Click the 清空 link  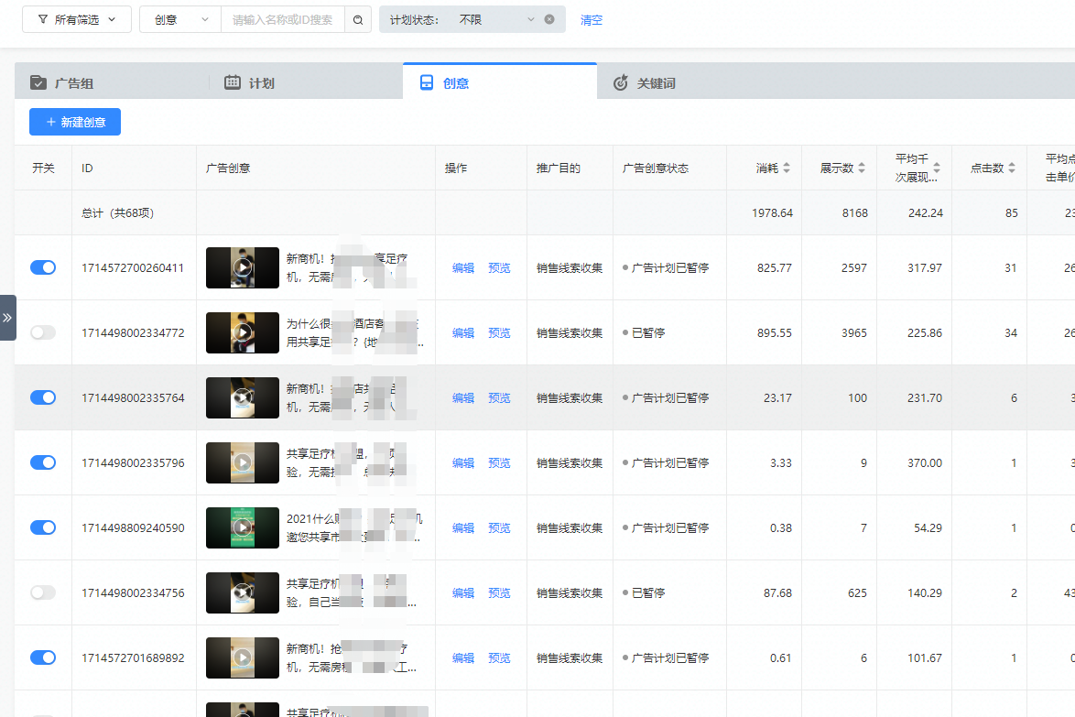tap(591, 20)
